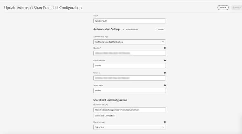Click the Client Id input field
The width and height of the screenshot is (242, 134).
[x=129, y=53]
